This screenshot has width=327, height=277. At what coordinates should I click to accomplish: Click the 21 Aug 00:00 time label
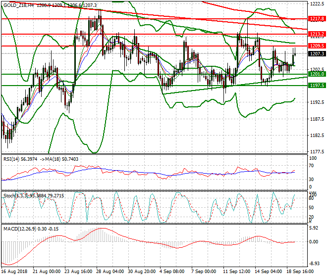click(x=47, y=272)
